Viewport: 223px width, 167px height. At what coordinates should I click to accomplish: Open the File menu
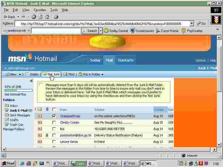(x=6, y=10)
